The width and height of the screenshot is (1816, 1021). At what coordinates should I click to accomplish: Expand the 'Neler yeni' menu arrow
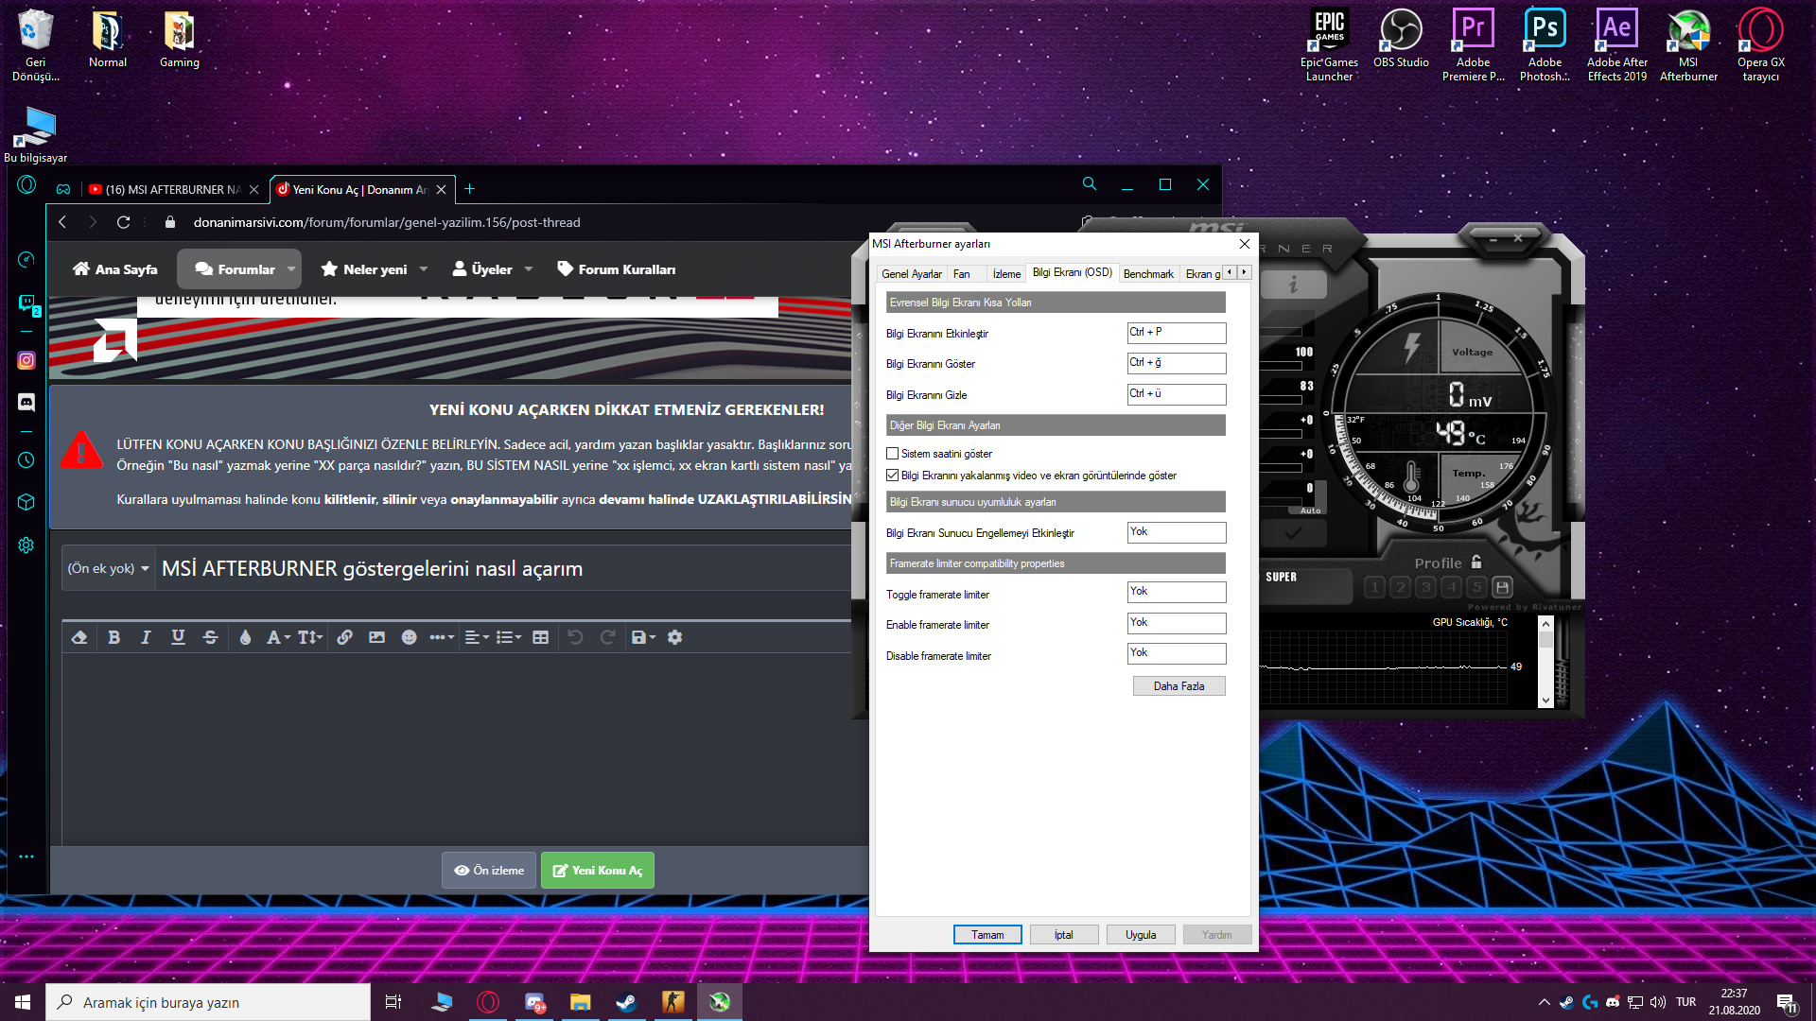click(x=424, y=269)
